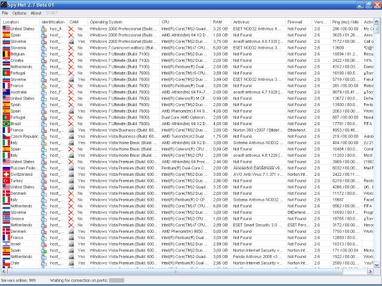Click the '8,00 GB' RAM cell

220,231
